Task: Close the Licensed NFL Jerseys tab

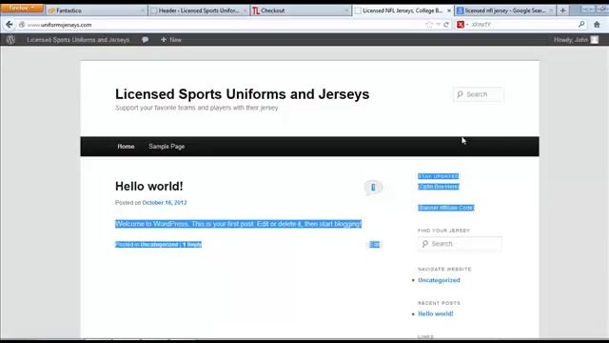Action: [449, 10]
